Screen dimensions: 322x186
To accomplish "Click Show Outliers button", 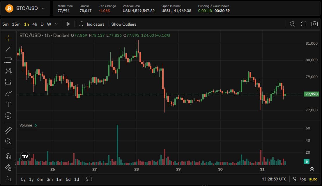I will point(124,24).
